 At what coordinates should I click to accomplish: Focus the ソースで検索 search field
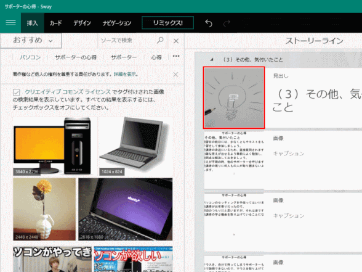pyautogui.click(x=127, y=41)
